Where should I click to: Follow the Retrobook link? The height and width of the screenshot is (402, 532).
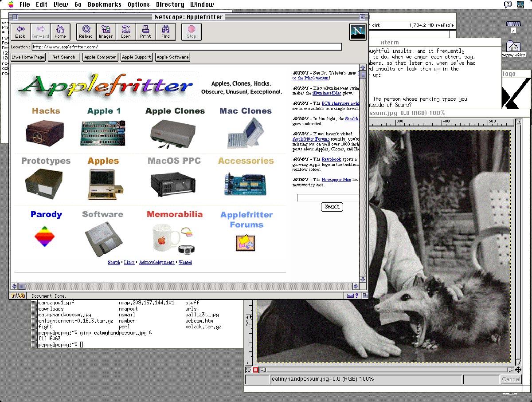331,159
